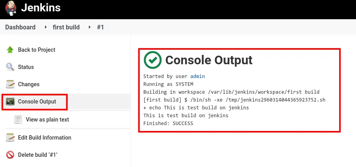This screenshot has height=167, width=356.
Task: Click the red prohibited Delete build icon
Action: click(10, 155)
